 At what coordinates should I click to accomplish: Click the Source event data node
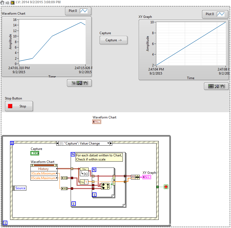[20, 188]
